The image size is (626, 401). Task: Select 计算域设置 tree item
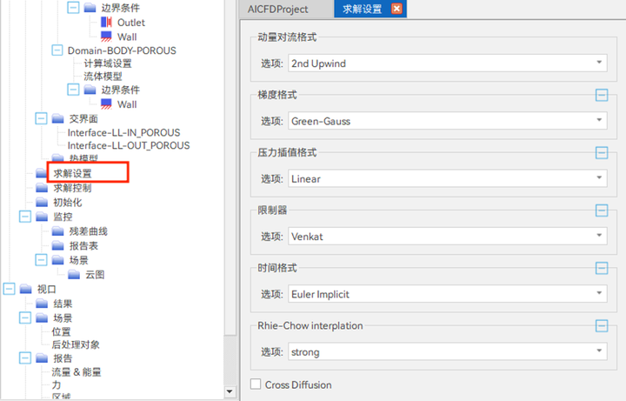coord(108,63)
